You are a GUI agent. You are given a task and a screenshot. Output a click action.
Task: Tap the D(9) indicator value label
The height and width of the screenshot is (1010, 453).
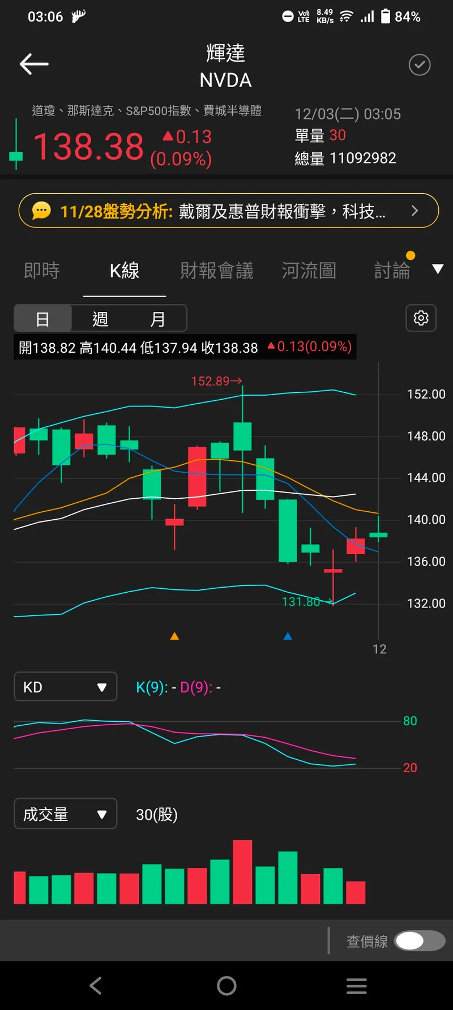[200, 687]
